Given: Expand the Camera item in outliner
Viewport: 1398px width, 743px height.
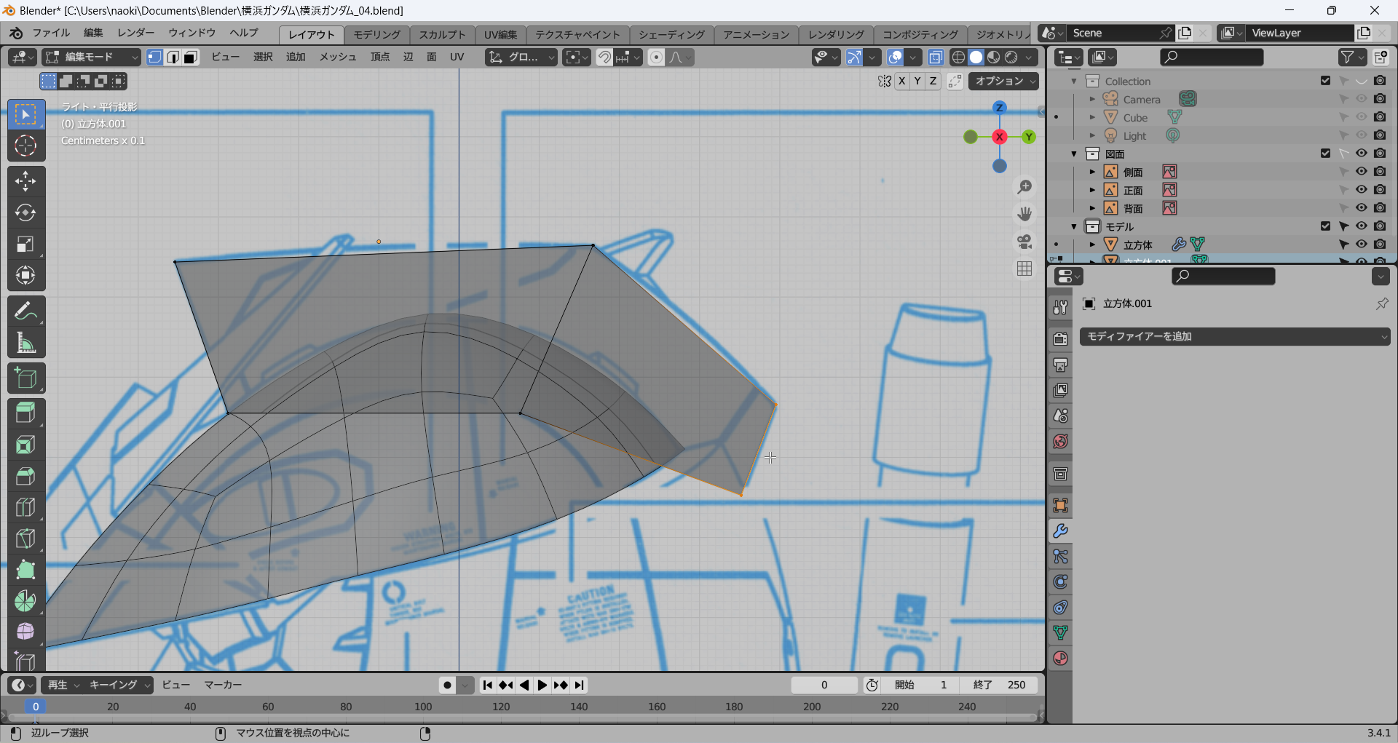Looking at the screenshot, I should coord(1092,99).
